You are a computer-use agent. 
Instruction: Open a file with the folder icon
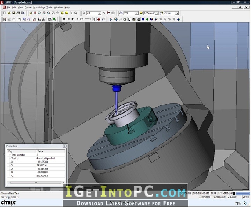9,13
